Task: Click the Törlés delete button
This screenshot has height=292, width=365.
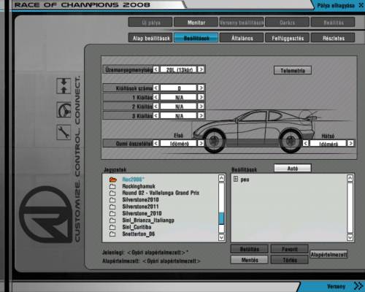Action: (x=290, y=260)
